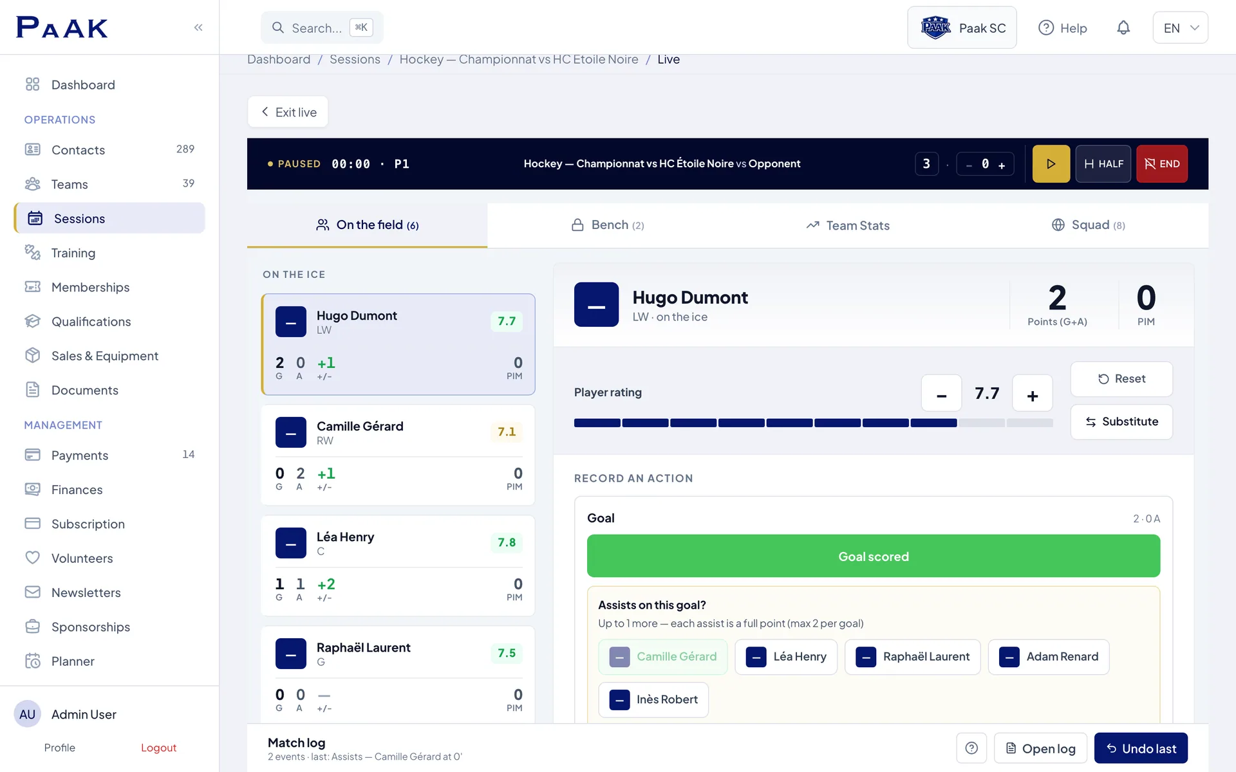Screen dimensions: 1236x772
Task: Click Open log button
Action: coord(1040,748)
